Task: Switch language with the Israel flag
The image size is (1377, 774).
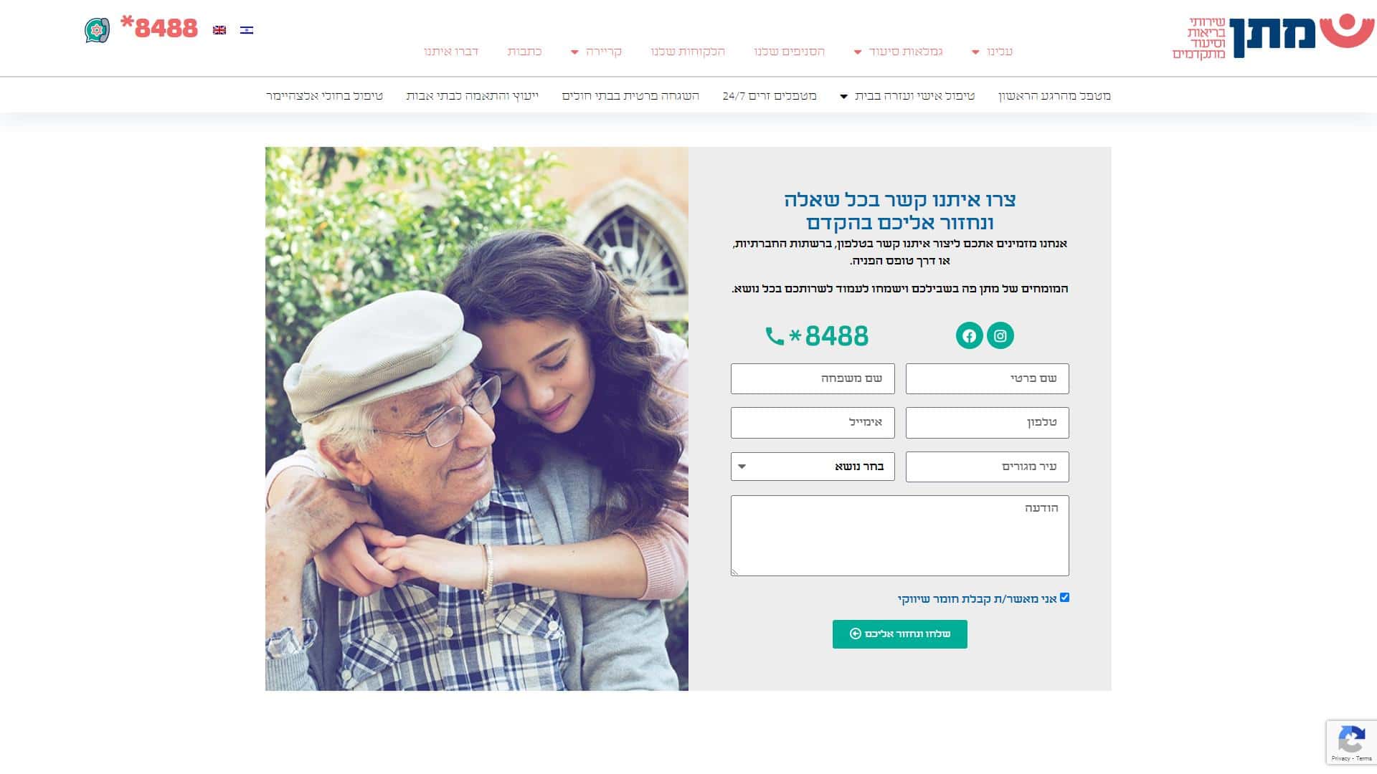Action: click(x=247, y=30)
